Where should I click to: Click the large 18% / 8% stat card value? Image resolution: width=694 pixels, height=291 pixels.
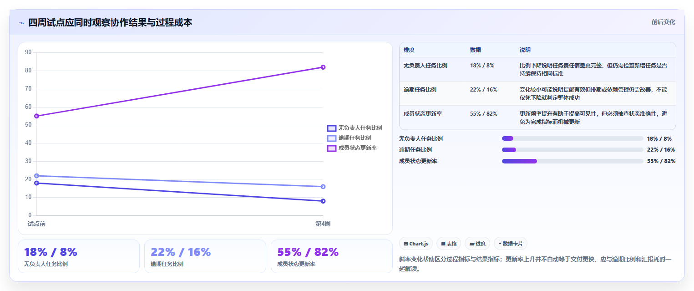[x=51, y=252]
